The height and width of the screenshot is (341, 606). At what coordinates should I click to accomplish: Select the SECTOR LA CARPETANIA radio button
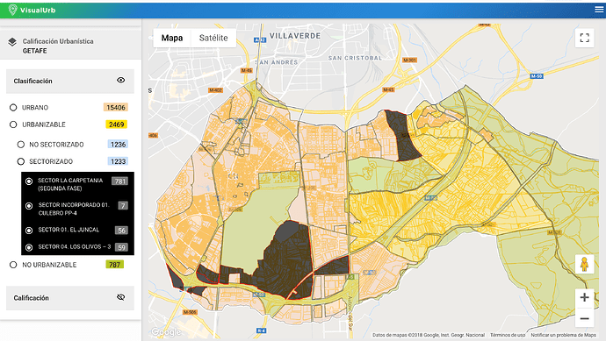(29, 181)
